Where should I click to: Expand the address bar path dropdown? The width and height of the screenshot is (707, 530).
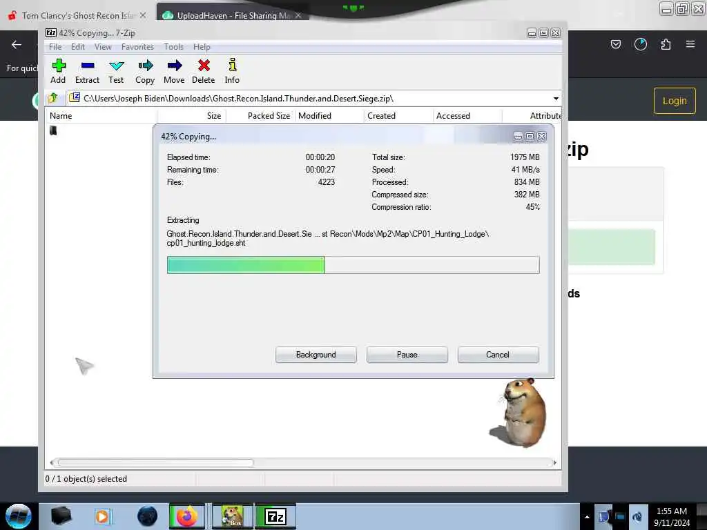556,99
